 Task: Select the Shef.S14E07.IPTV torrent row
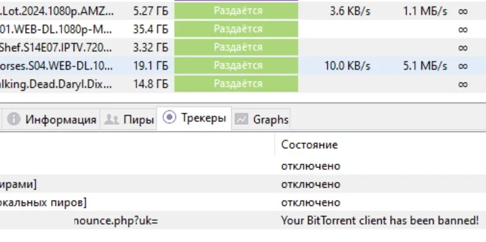243,47
